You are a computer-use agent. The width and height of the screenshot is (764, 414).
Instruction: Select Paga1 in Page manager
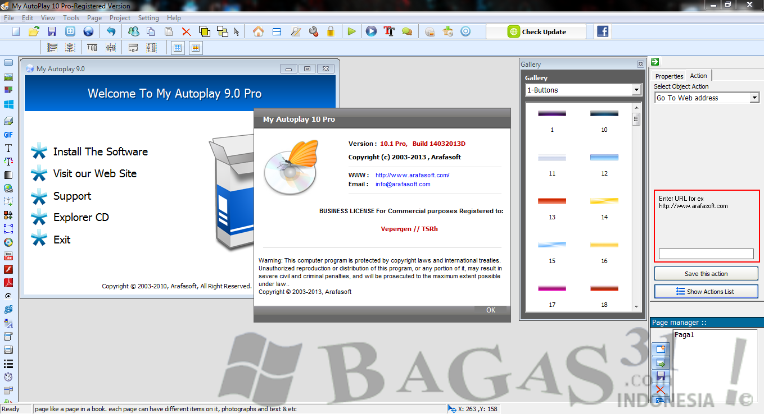point(684,335)
